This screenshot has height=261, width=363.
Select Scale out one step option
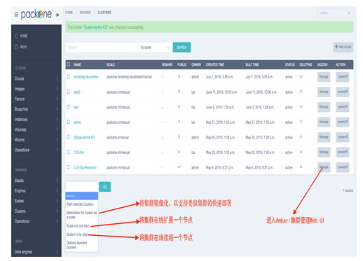(x=78, y=226)
